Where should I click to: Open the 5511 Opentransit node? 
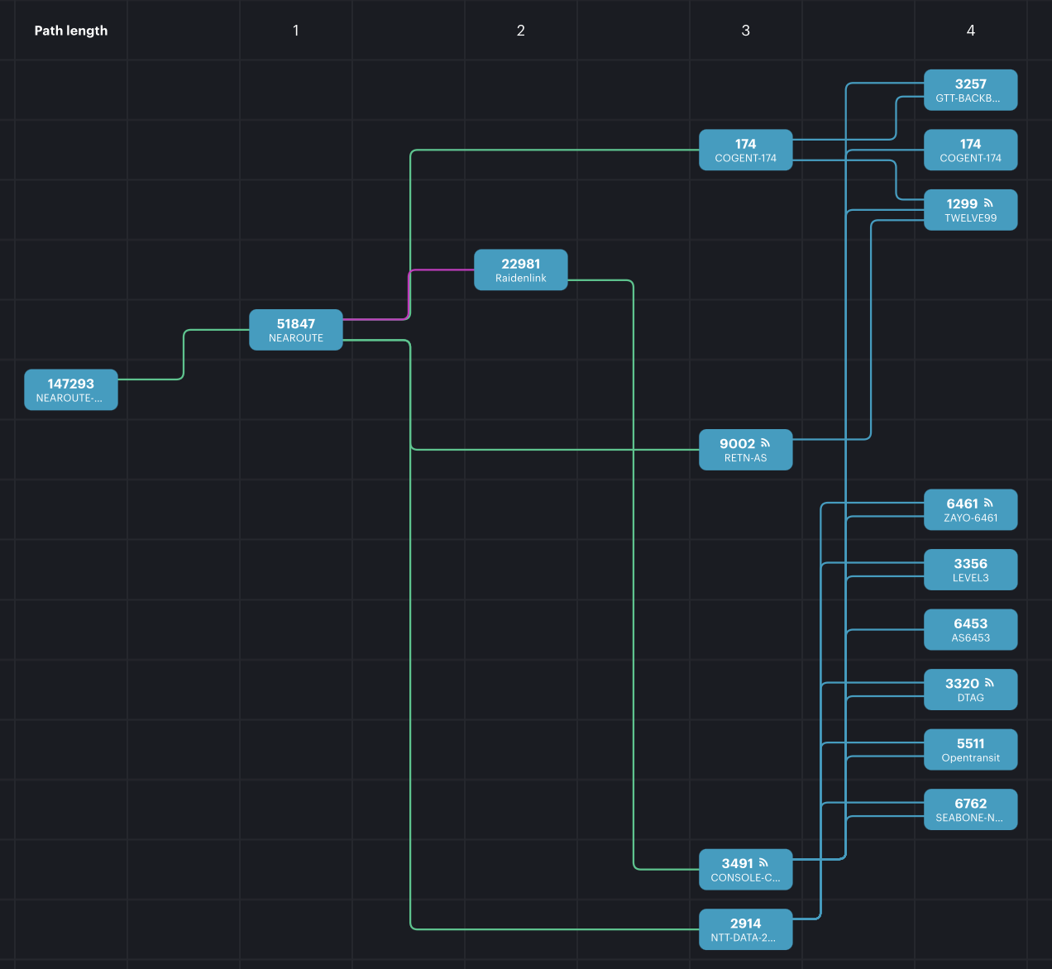(x=970, y=749)
